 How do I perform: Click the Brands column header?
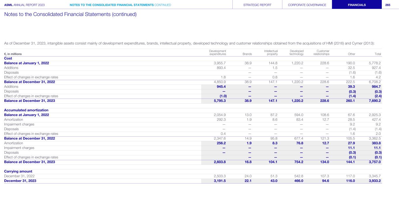pyautogui.click(x=247, y=54)
